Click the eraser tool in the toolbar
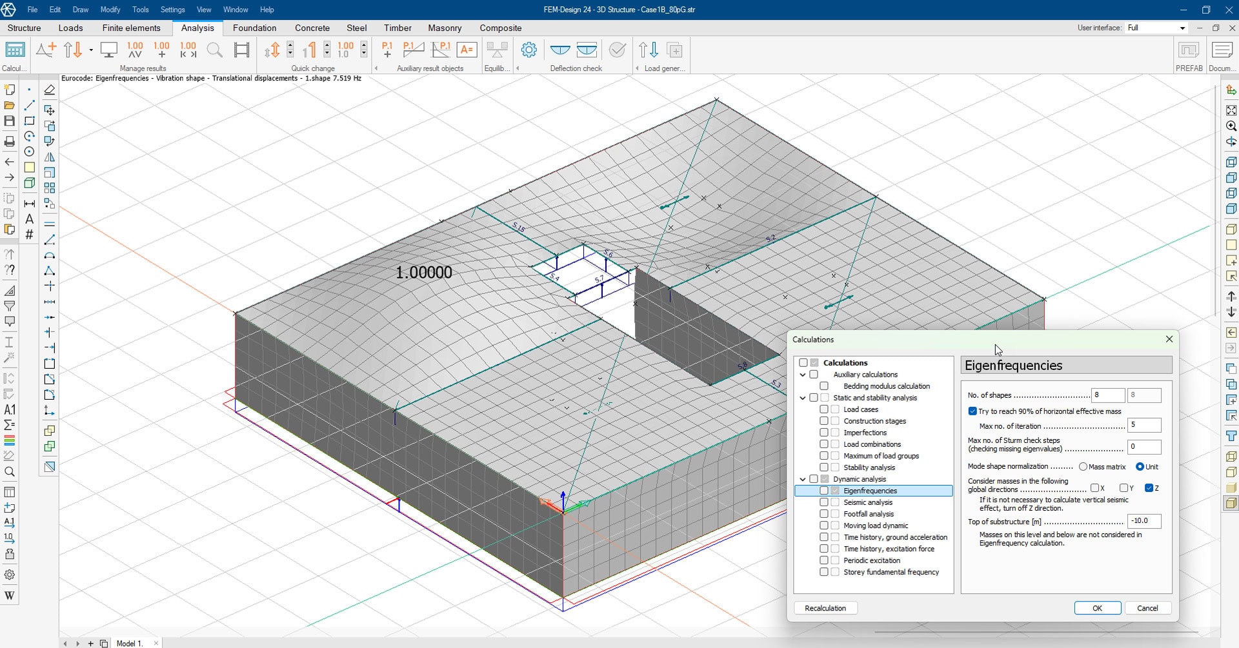Screen dimensions: 1239x648 pos(49,90)
